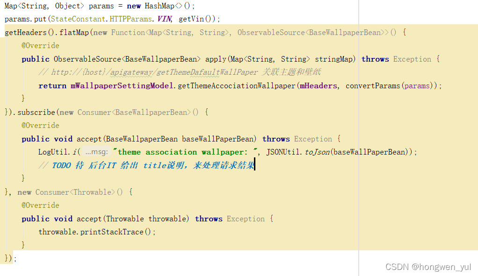
Task: Open the CSDN @hongwen_yul profile watermark
Action: [428, 267]
